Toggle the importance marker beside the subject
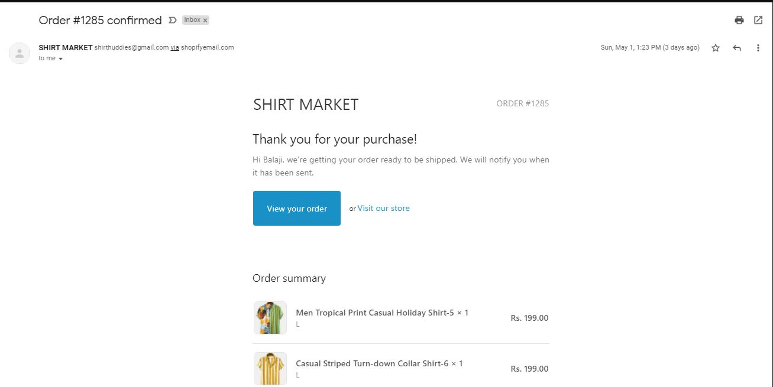The height and width of the screenshot is (387, 773). click(173, 20)
